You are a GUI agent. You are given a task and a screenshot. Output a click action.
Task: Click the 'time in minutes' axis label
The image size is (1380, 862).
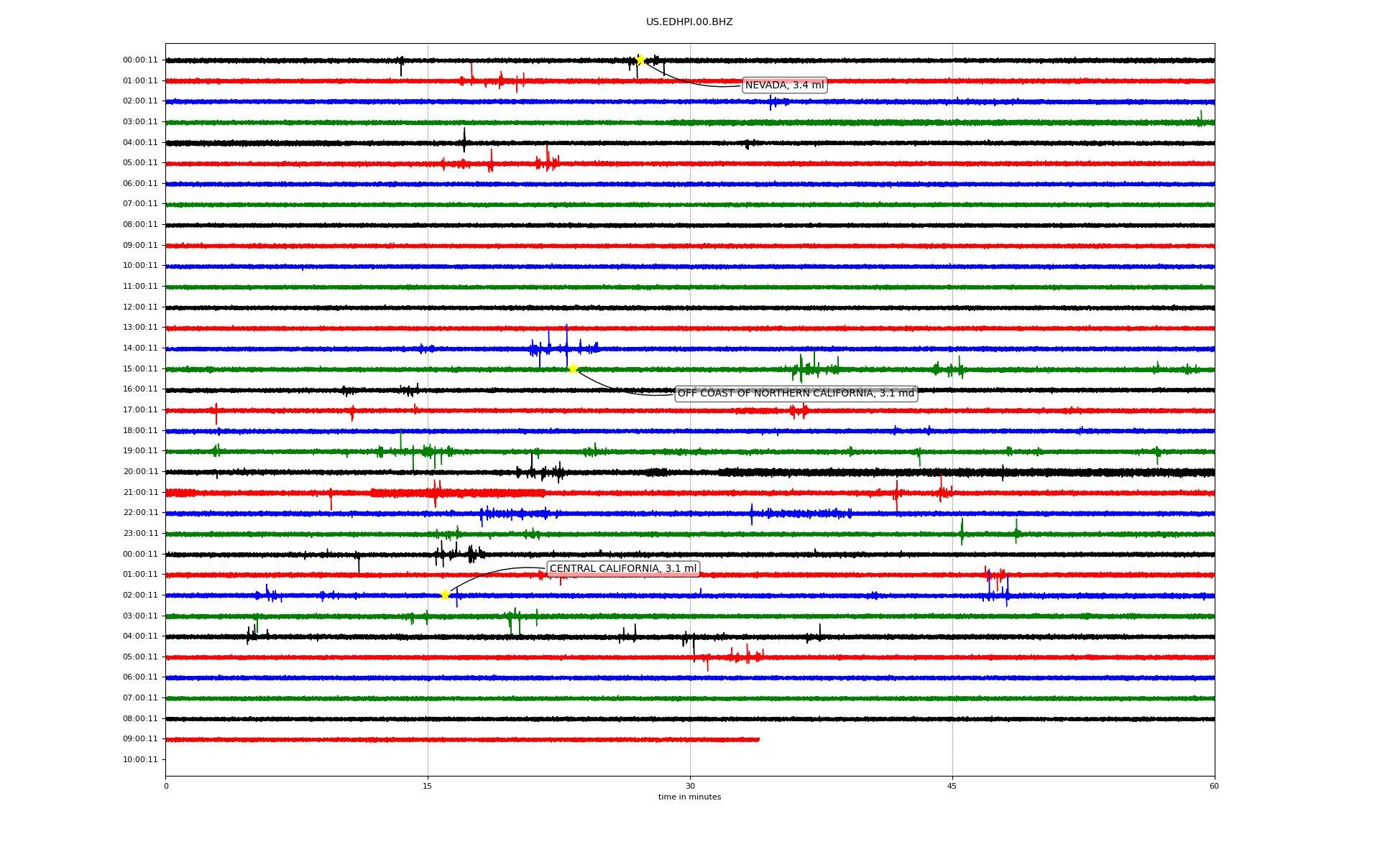tap(689, 797)
